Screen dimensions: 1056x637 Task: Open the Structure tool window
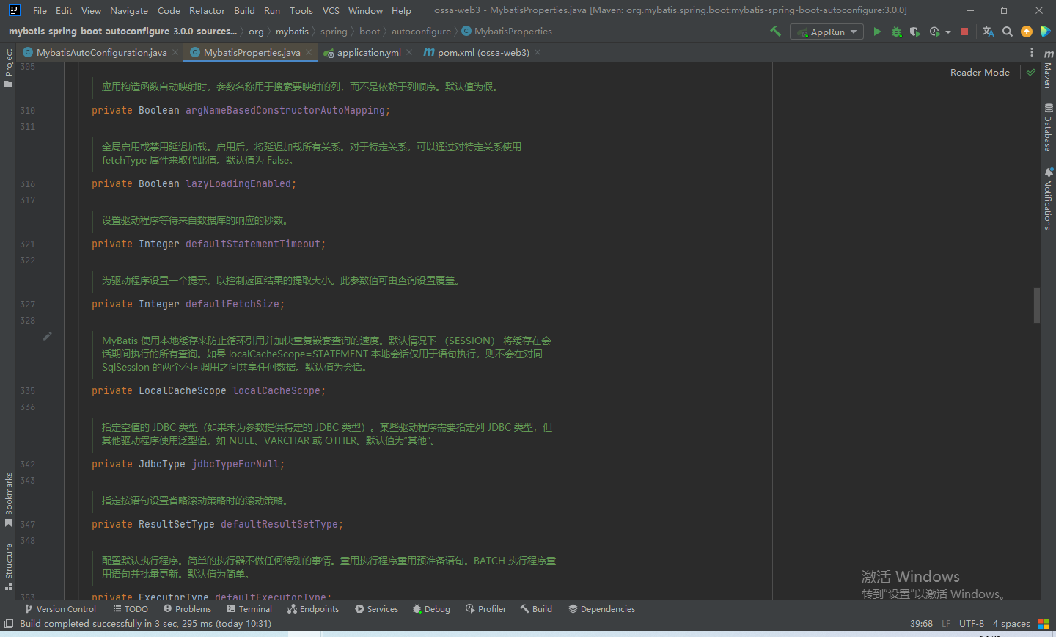(x=8, y=567)
